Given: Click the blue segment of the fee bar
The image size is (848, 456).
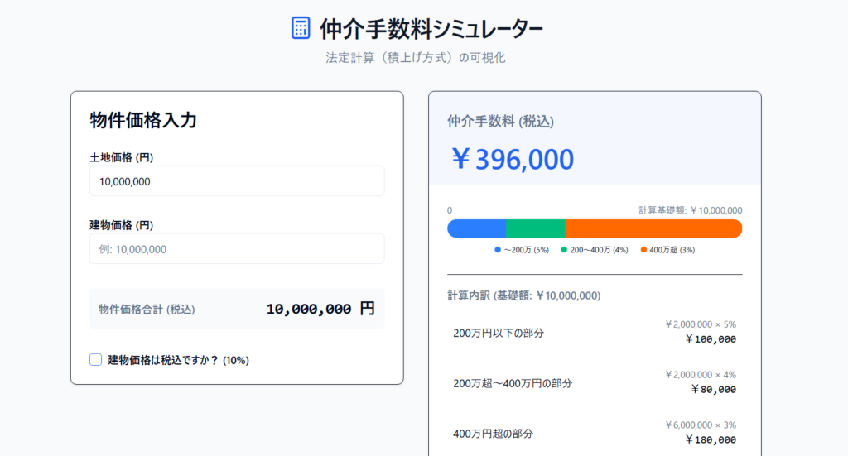Looking at the screenshot, I should pos(477,228).
